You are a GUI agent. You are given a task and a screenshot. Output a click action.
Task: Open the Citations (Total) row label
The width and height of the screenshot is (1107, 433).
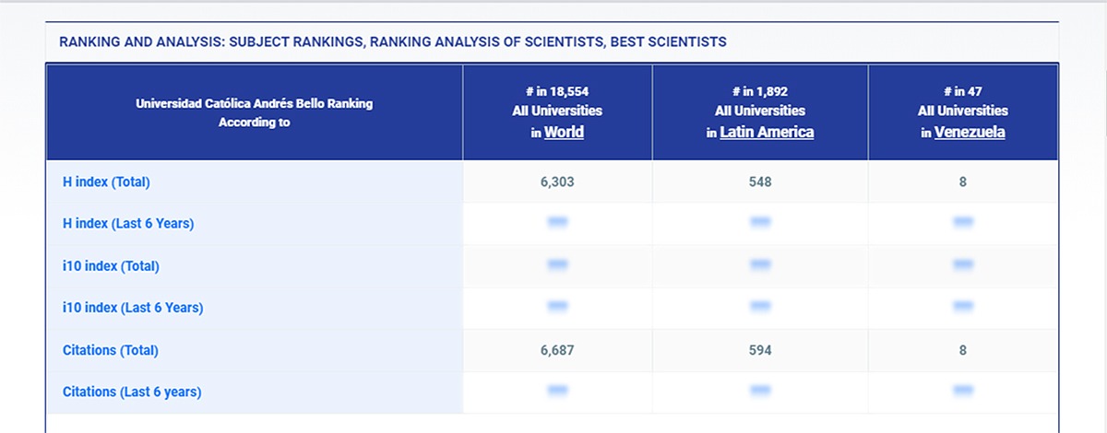pyautogui.click(x=111, y=350)
